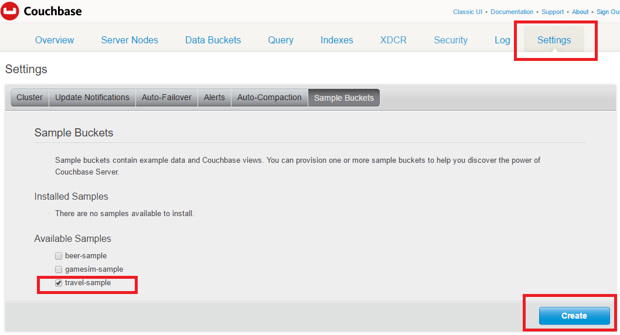620x335 pixels.
Task: Open the Overview navigation tab
Action: (x=54, y=40)
